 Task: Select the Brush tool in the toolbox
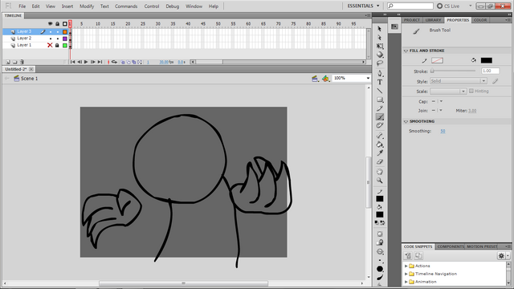click(380, 116)
